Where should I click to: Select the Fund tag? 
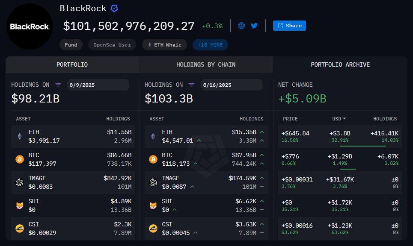coord(71,45)
